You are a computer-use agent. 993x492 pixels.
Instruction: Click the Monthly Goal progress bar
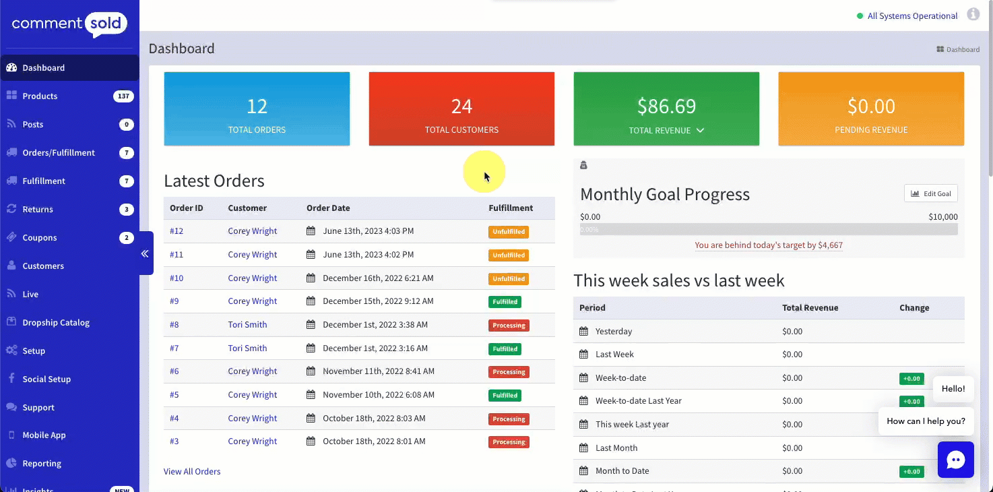[768, 229]
